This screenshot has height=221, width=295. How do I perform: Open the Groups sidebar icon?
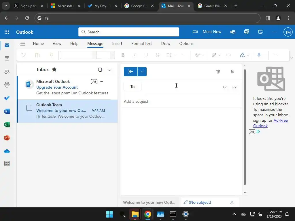[x=7, y=85]
